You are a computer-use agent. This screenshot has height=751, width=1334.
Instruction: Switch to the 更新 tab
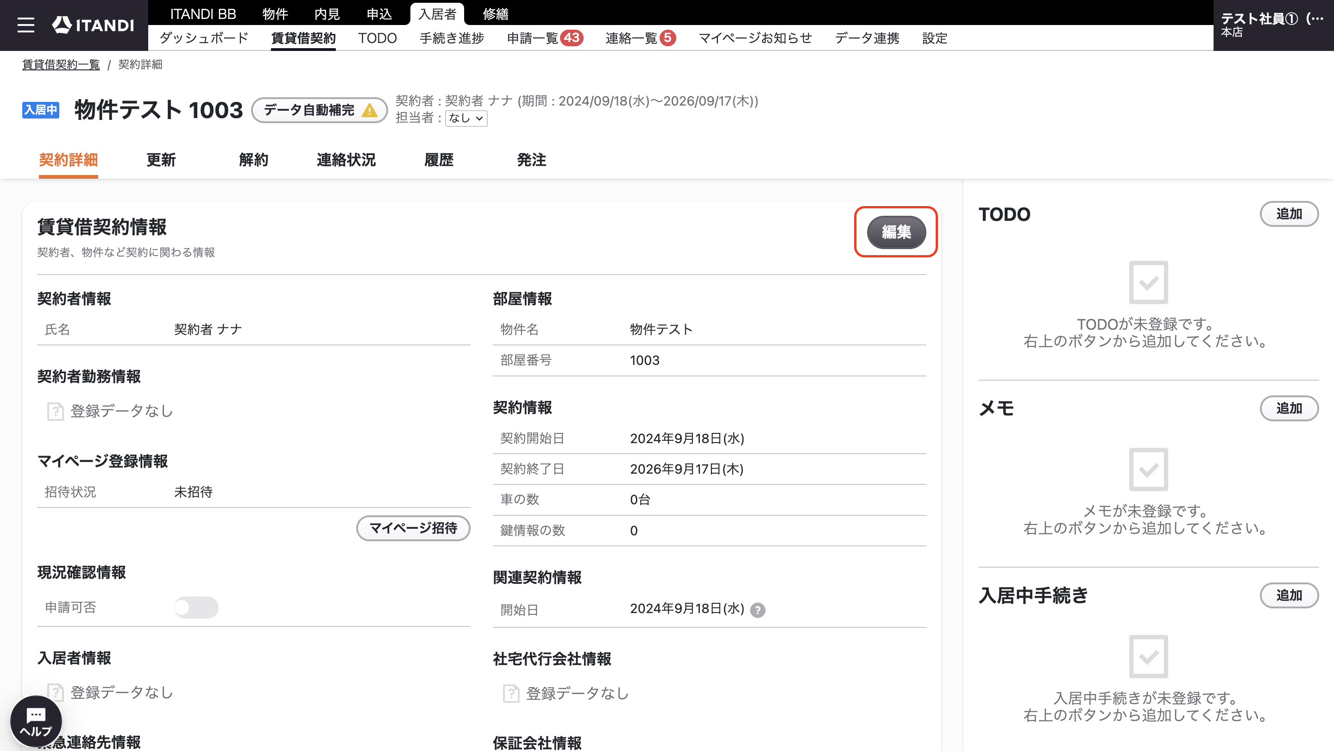pyautogui.click(x=161, y=160)
